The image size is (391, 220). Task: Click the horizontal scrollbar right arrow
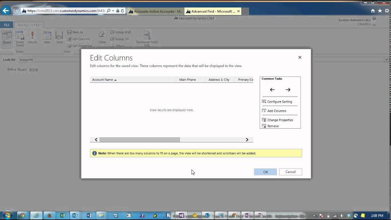(247, 140)
